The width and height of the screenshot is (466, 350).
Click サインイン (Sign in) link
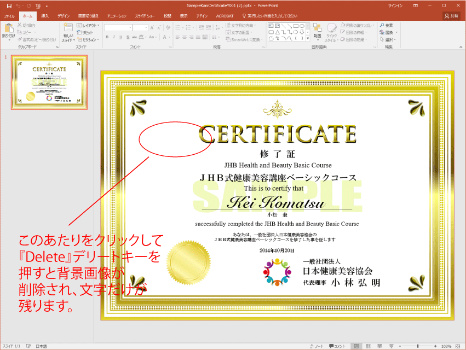(x=395, y=5)
